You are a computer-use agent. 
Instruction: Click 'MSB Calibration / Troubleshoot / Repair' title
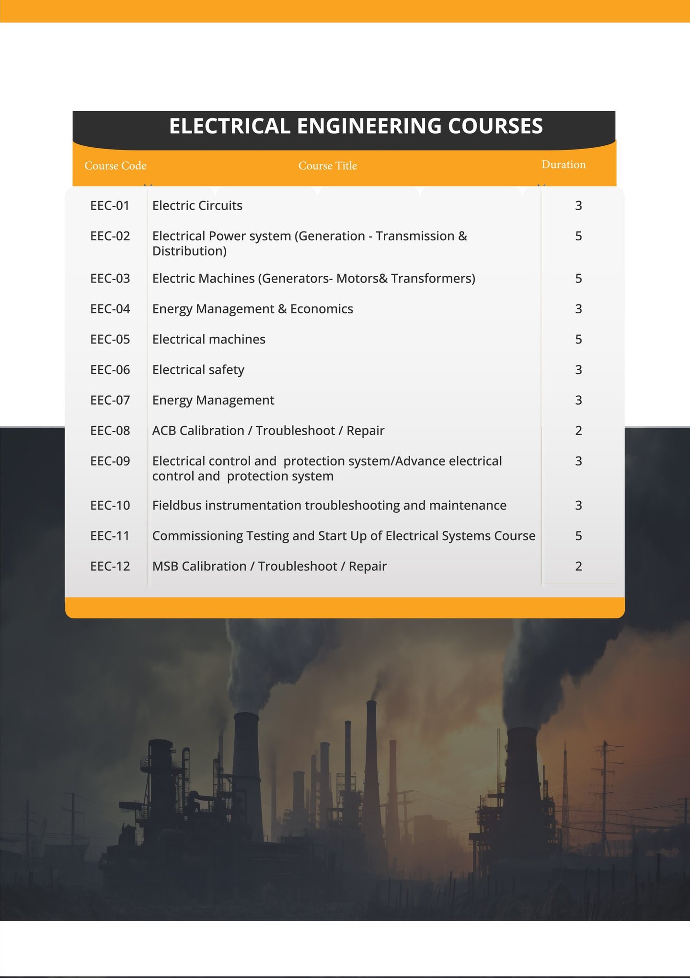[x=269, y=566]
